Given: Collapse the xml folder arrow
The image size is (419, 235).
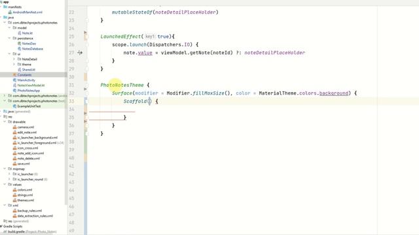Looking at the screenshot, I should 5,206.
